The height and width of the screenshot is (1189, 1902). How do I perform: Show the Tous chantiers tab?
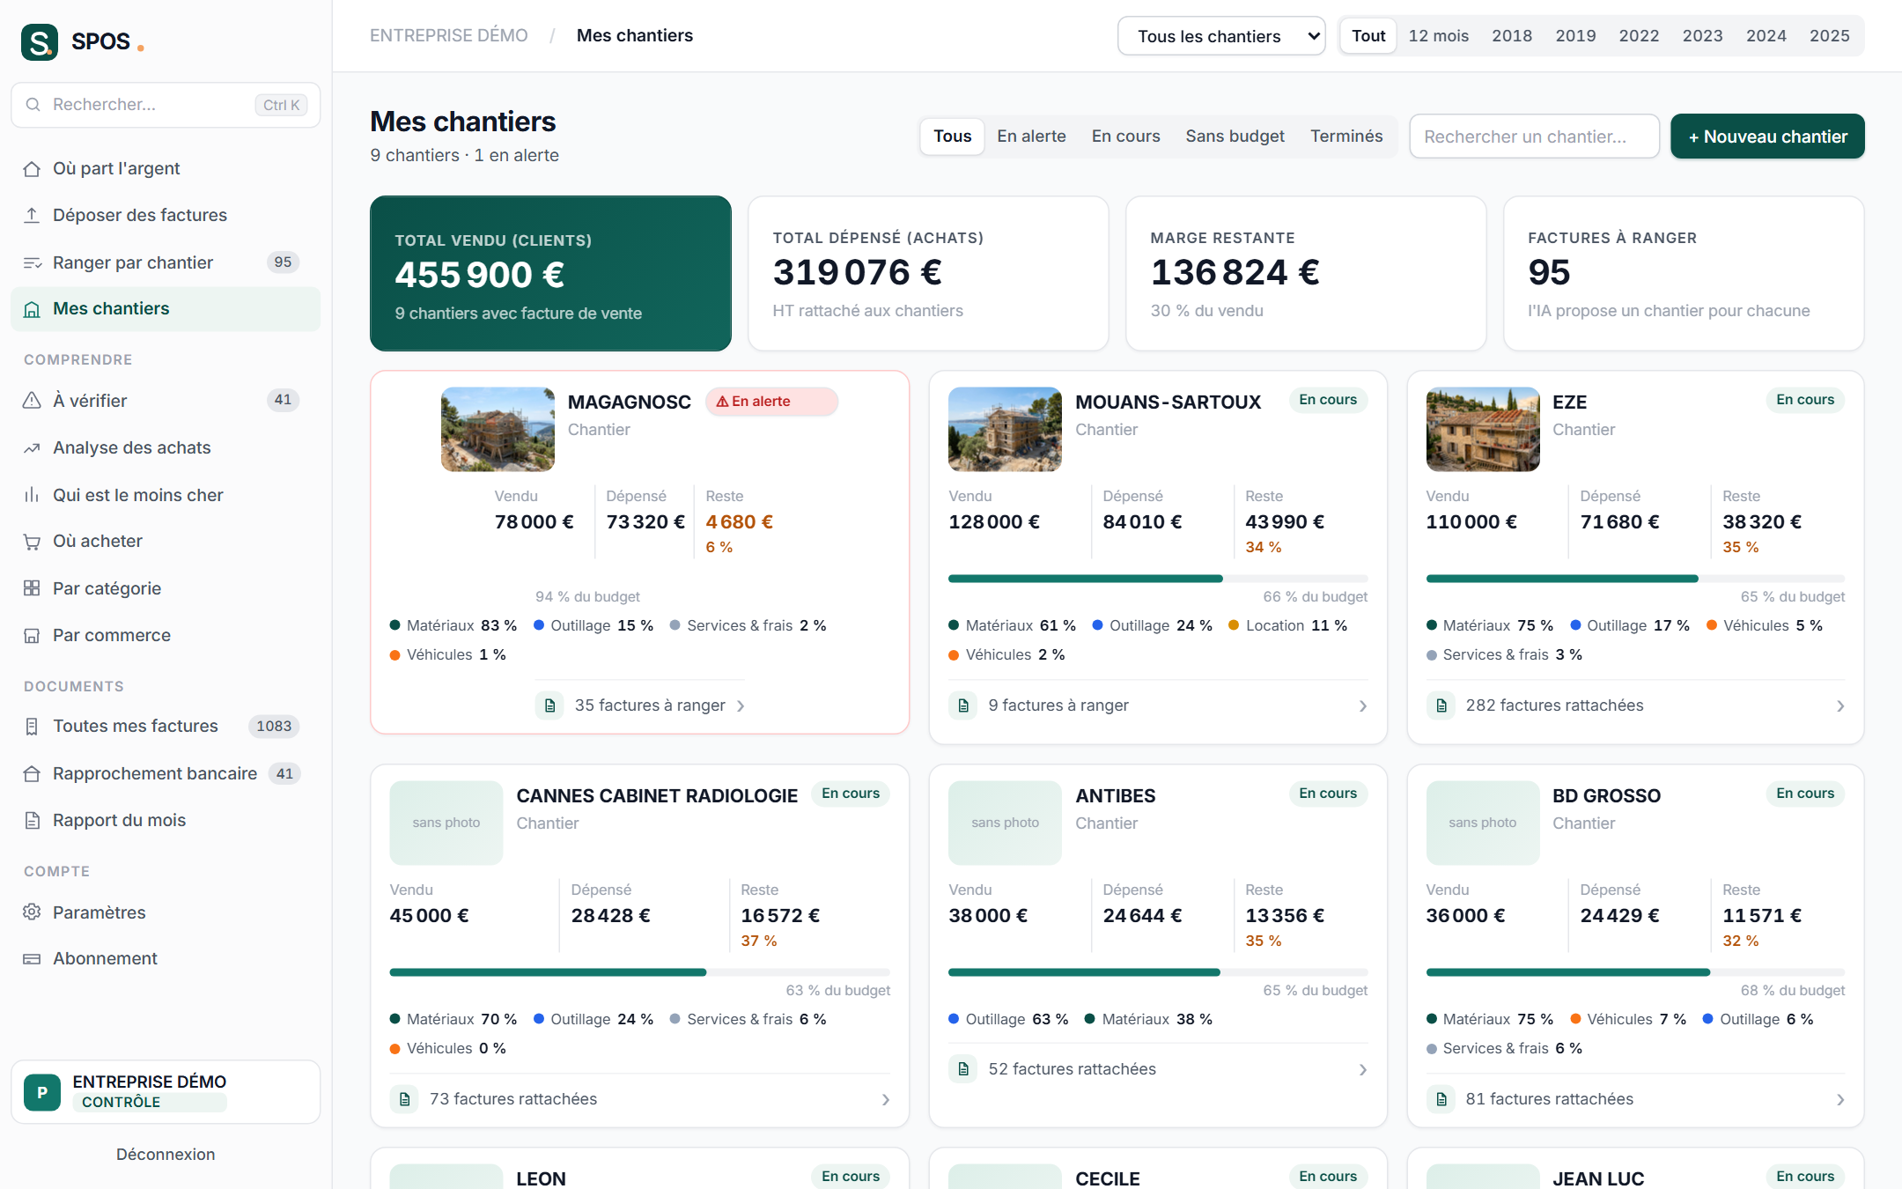(952, 137)
